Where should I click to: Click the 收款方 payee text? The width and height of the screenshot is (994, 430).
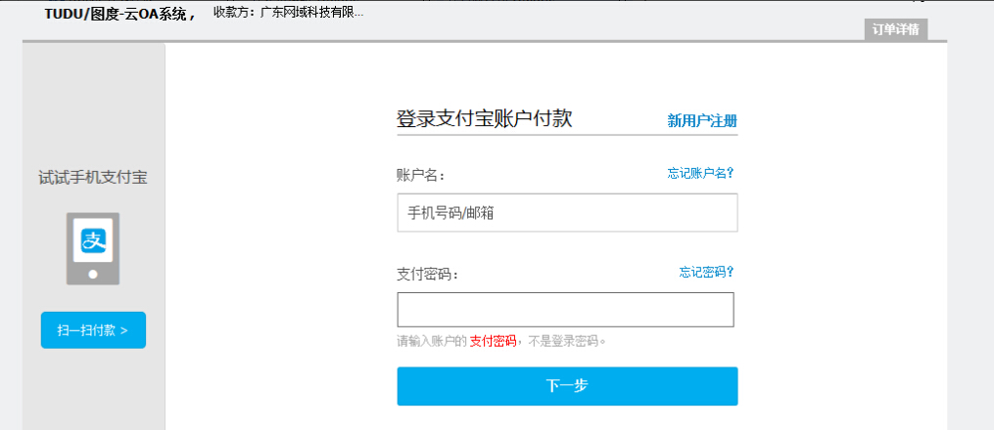click(289, 12)
